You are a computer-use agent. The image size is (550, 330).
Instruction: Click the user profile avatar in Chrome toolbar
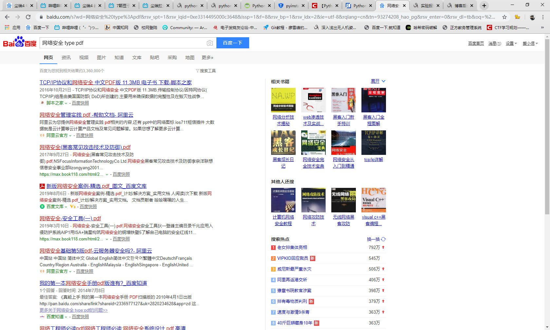[532, 17]
